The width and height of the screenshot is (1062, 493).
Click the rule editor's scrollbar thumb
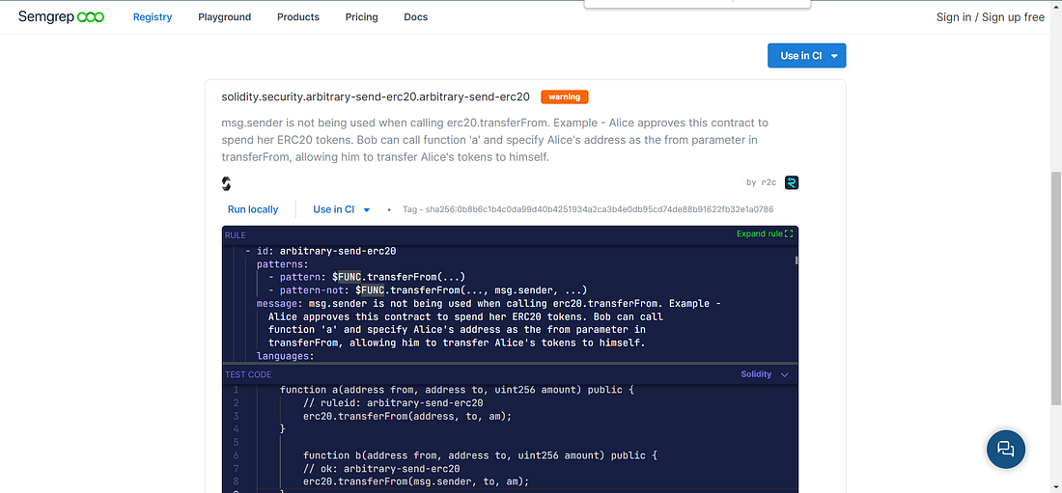coord(796,260)
